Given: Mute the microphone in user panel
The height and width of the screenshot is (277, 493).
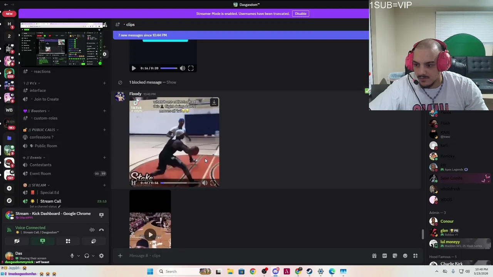Looking at the screenshot, I should tap(72, 256).
